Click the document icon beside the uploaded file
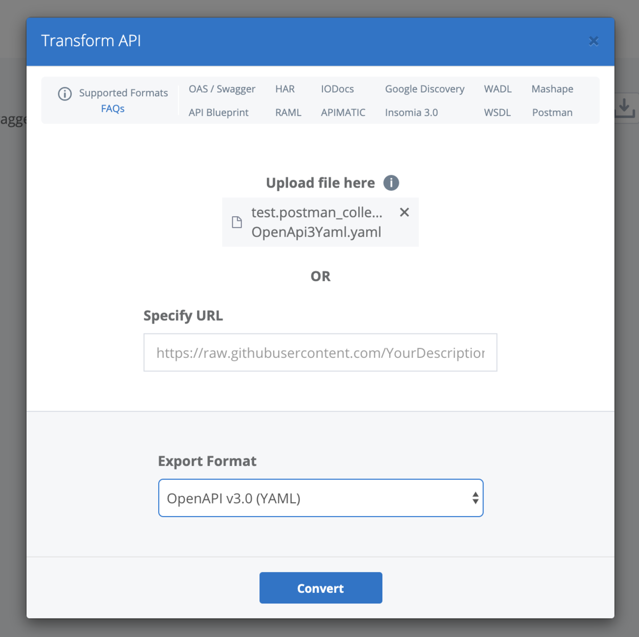The width and height of the screenshot is (639, 637). (237, 222)
